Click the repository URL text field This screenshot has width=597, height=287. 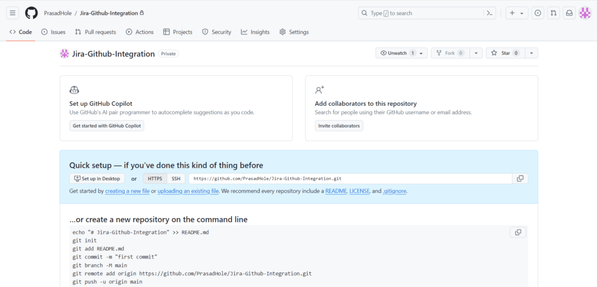point(350,178)
